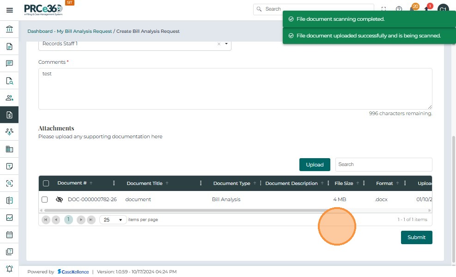456x277 pixels.
Task: Select checkbox for DOC-000000782-26 row
Action: point(45,200)
